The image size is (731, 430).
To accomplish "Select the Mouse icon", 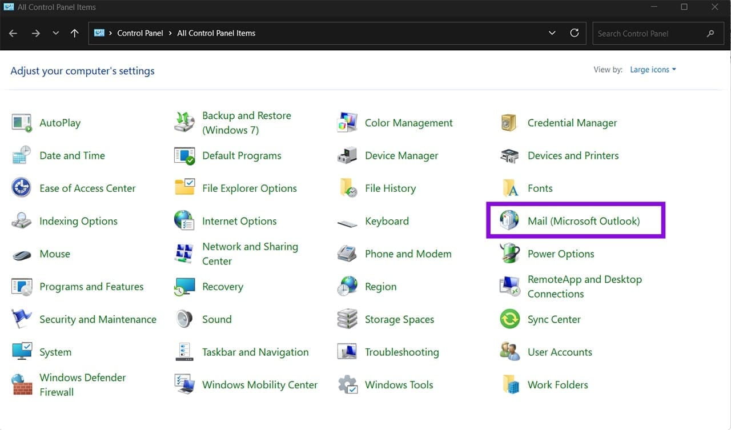I will click(x=22, y=254).
